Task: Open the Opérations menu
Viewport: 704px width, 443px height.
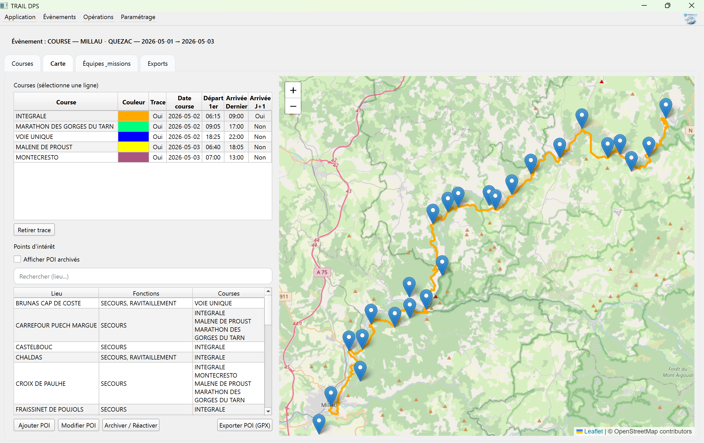Action: (x=98, y=17)
